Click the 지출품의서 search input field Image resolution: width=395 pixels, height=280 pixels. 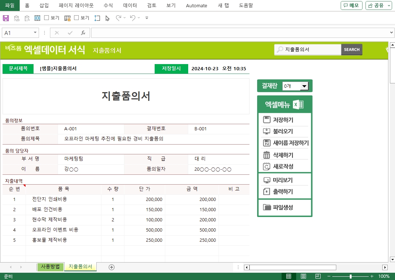[312, 50]
